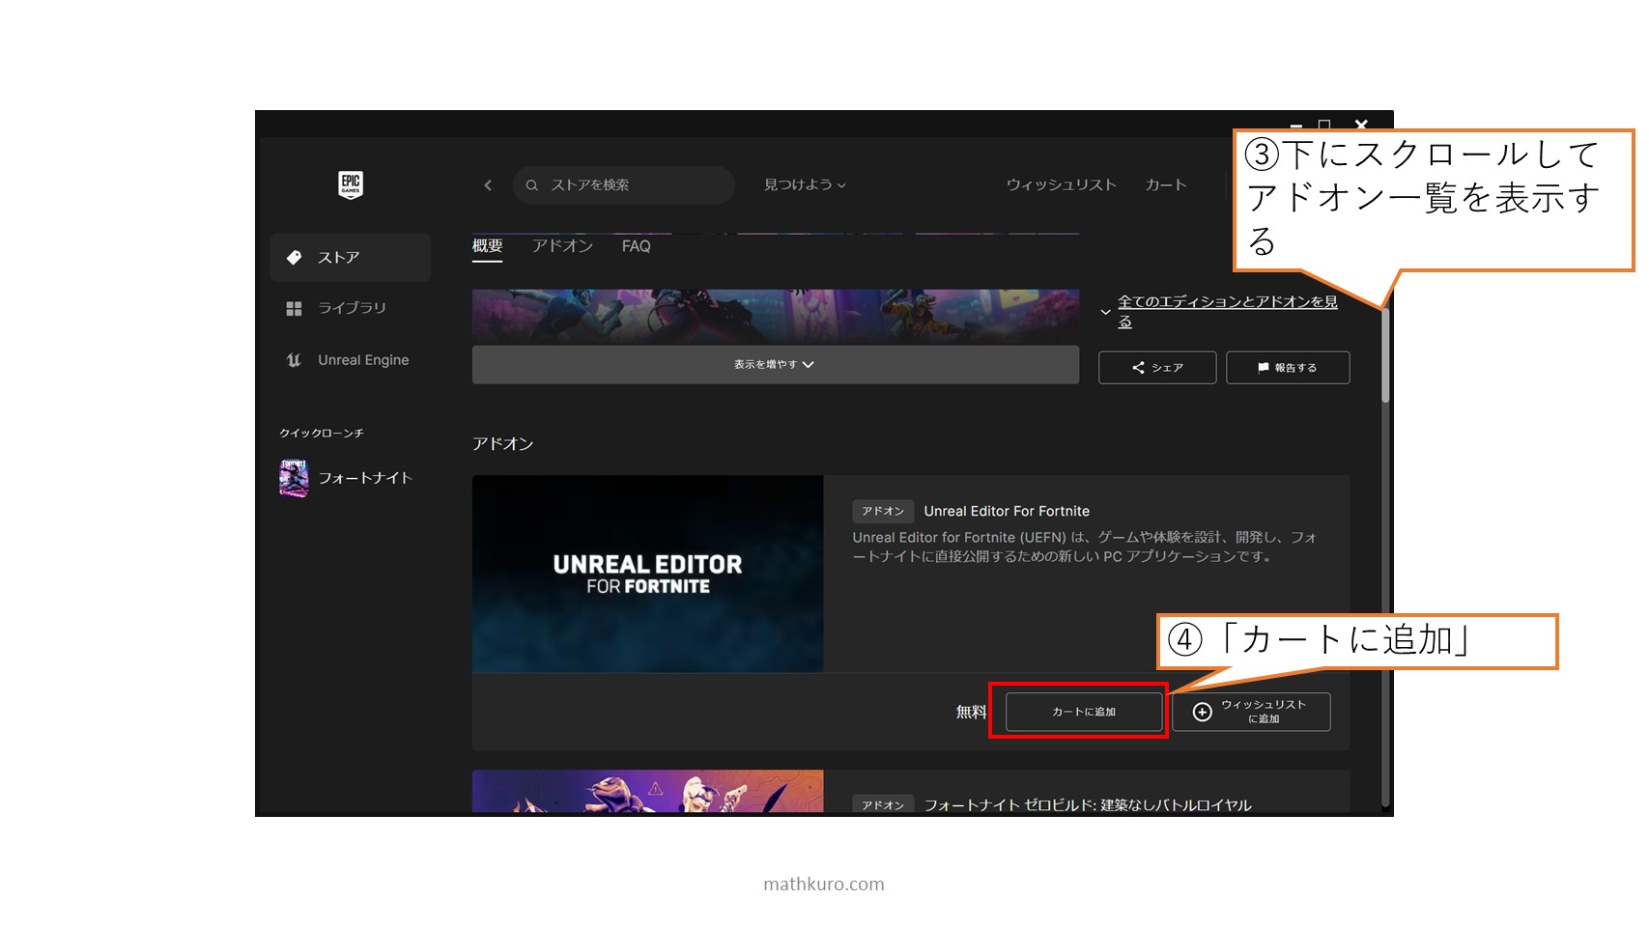Open カート in the top bar
The width and height of the screenshot is (1649, 927).
click(1166, 184)
